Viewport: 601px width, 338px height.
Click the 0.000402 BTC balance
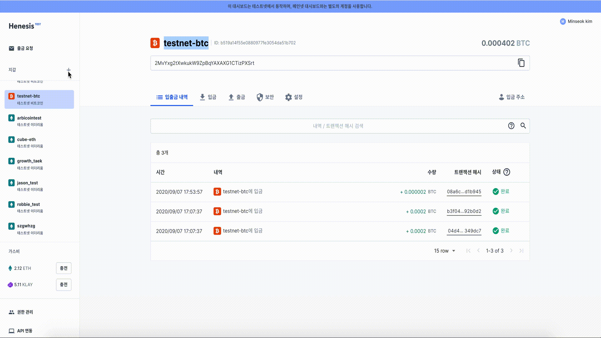click(506, 43)
